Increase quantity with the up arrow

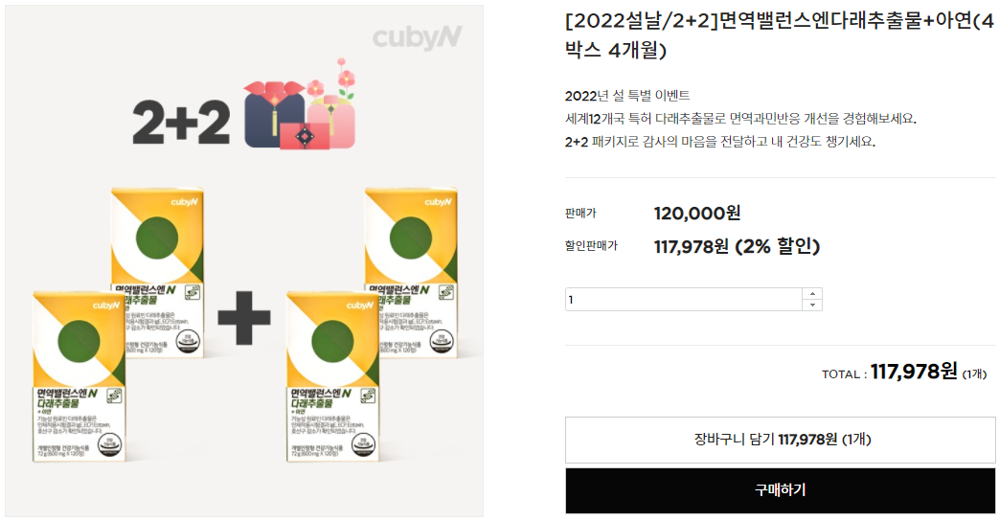(x=811, y=294)
